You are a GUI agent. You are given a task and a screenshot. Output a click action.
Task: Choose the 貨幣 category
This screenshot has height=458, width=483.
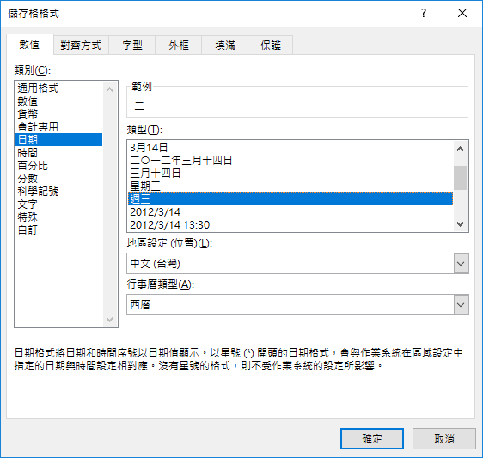pos(58,114)
